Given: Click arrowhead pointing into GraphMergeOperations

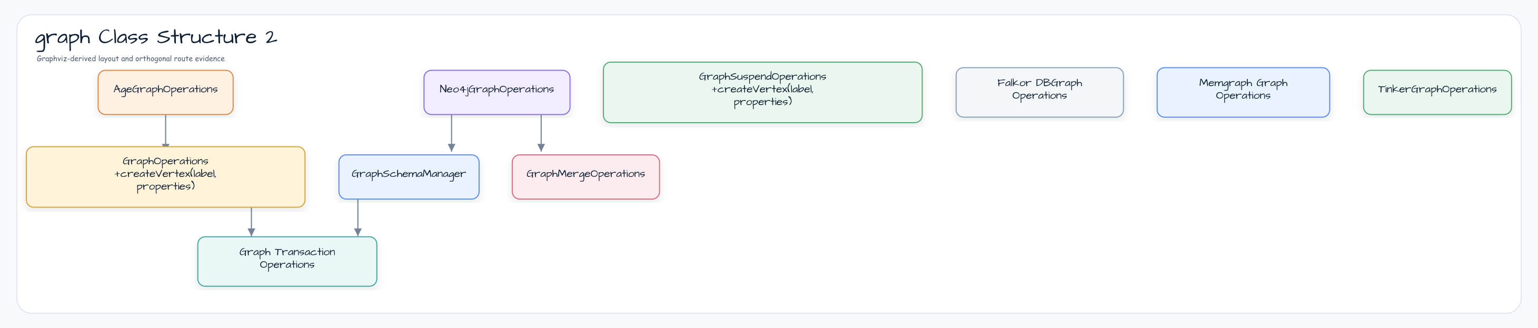Looking at the screenshot, I should pos(541,147).
